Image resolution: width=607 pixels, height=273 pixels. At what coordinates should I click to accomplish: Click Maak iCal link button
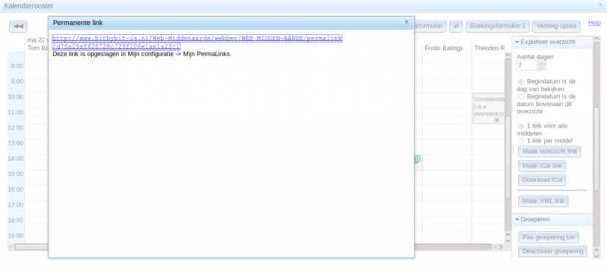click(542, 166)
